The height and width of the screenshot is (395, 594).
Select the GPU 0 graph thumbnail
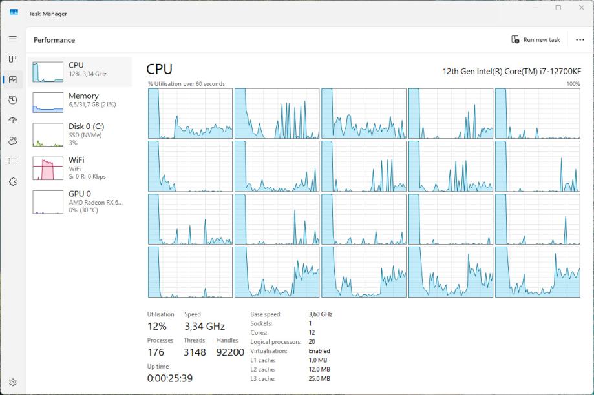48,202
